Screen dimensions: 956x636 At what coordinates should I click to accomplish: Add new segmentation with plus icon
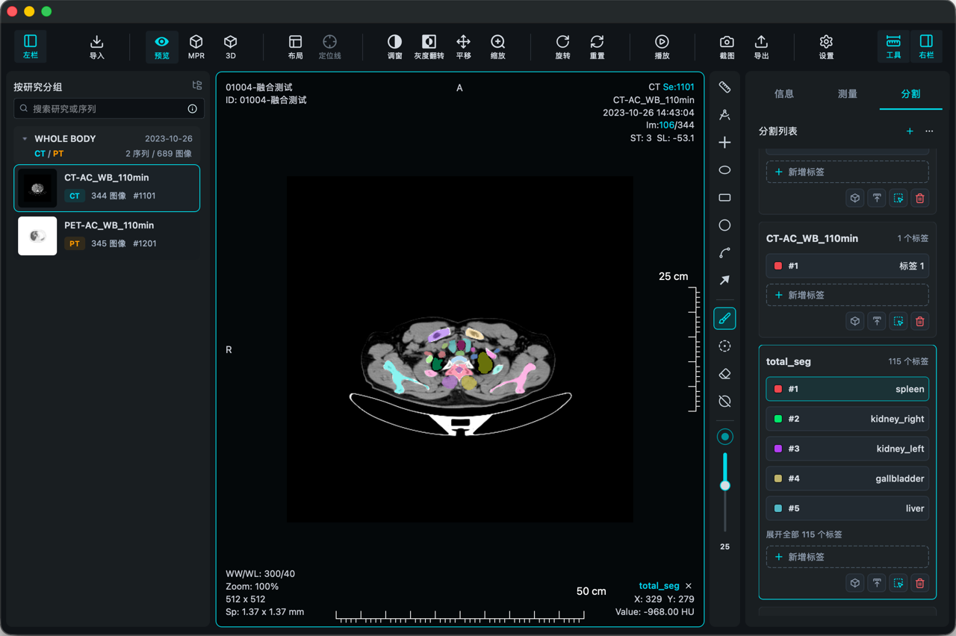910,131
